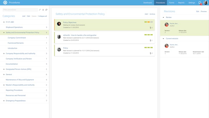This screenshot has width=209, height=118.
Task: Click the author avatar in the Review revision
Action: point(167,24)
